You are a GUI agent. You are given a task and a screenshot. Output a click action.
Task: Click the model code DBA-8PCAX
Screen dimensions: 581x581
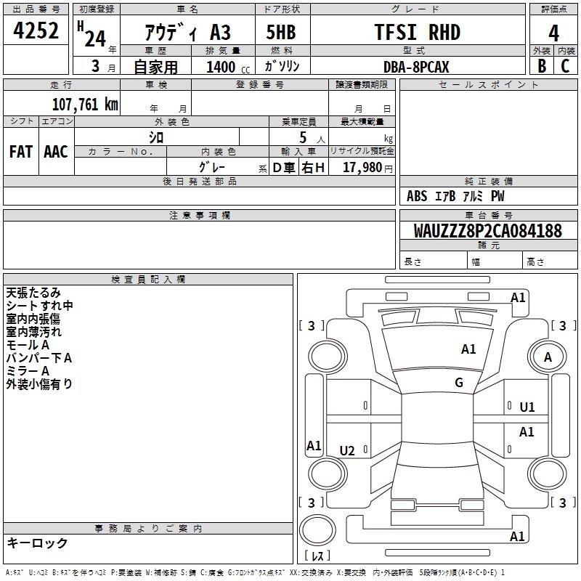(x=416, y=67)
